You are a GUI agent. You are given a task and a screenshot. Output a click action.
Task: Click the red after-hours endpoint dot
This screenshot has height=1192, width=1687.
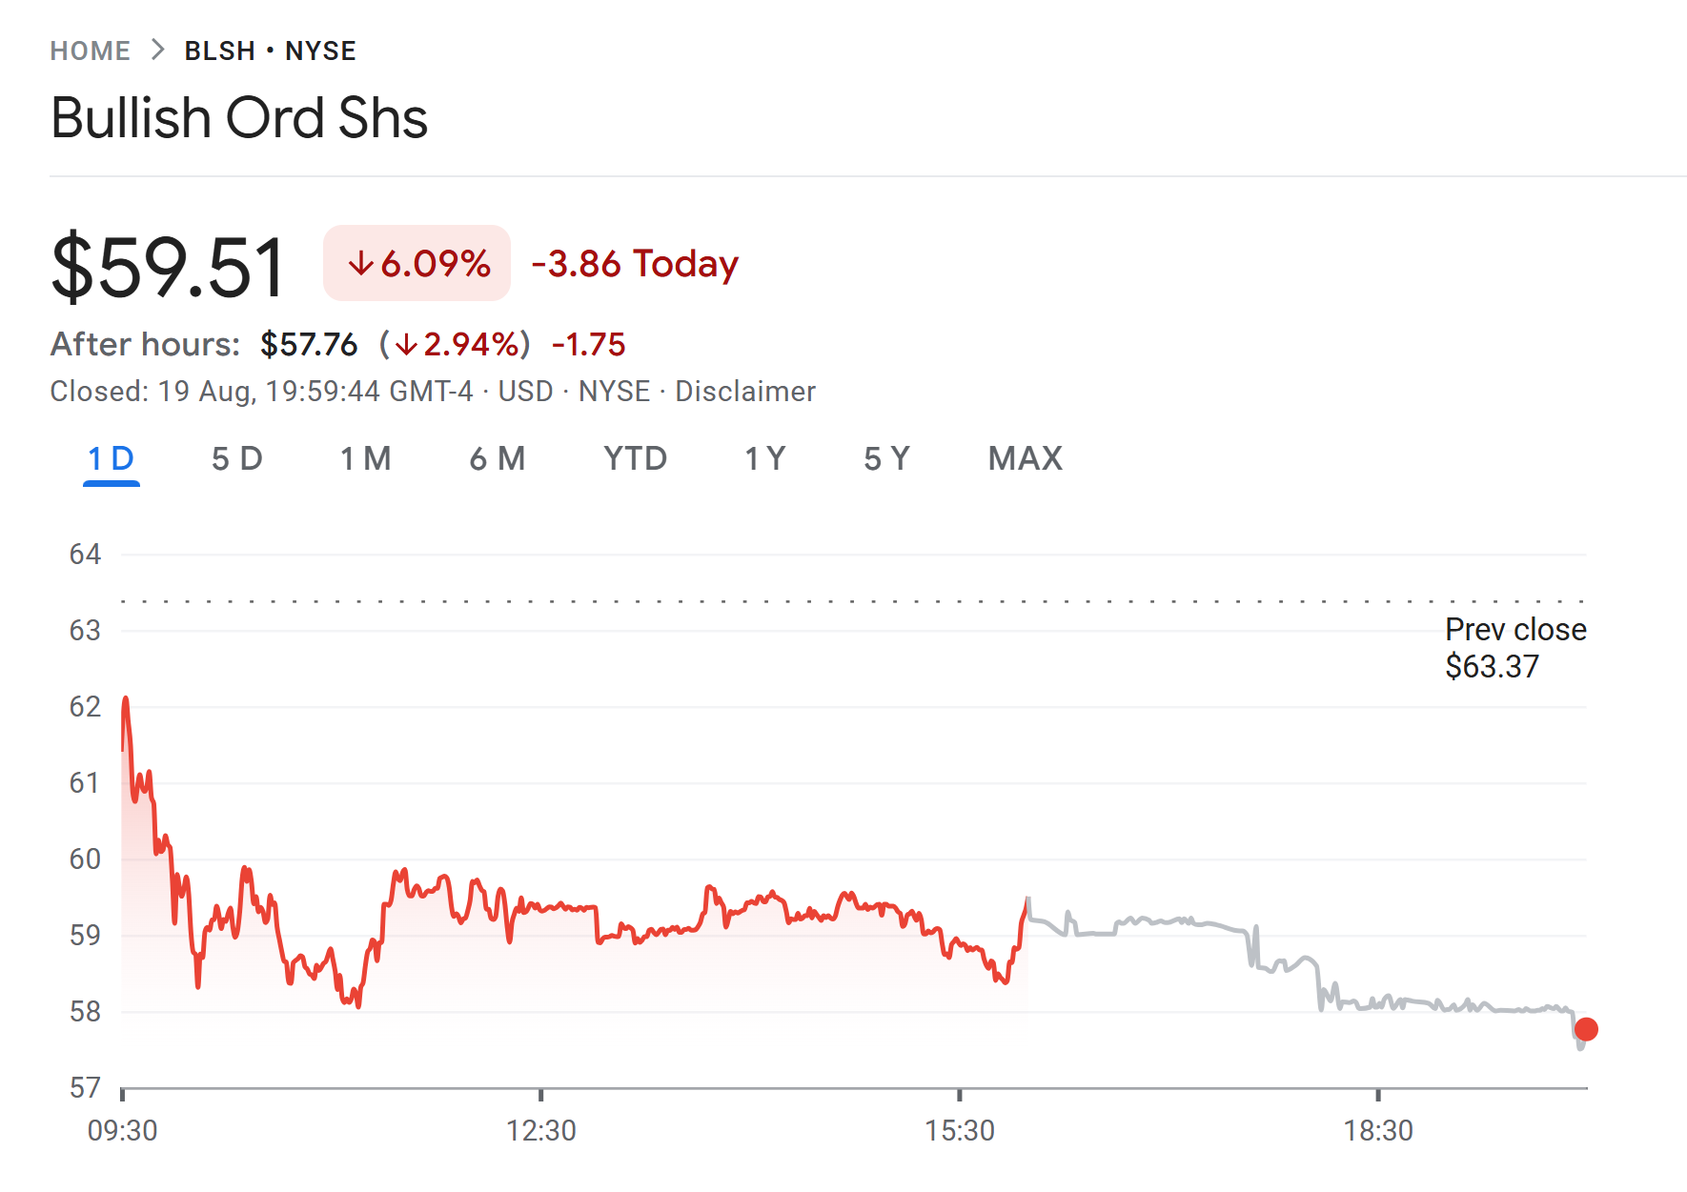1586,1029
